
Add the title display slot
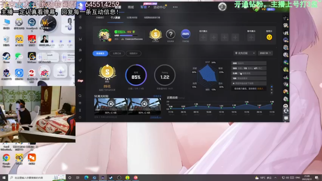(251, 37)
